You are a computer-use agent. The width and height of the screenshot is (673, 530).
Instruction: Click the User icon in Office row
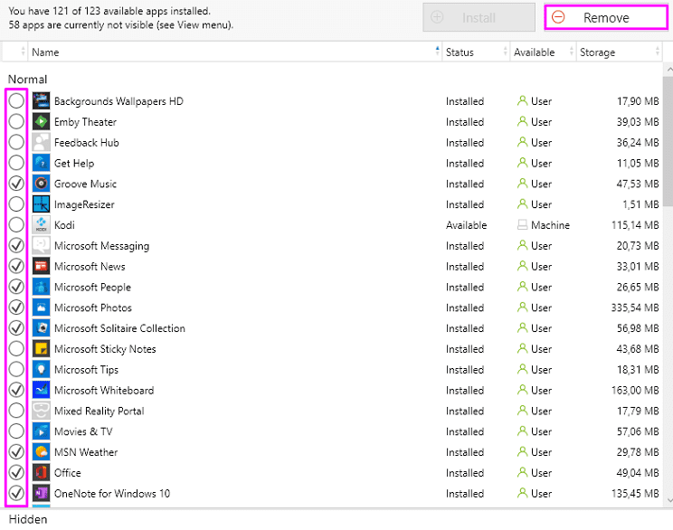(522, 472)
